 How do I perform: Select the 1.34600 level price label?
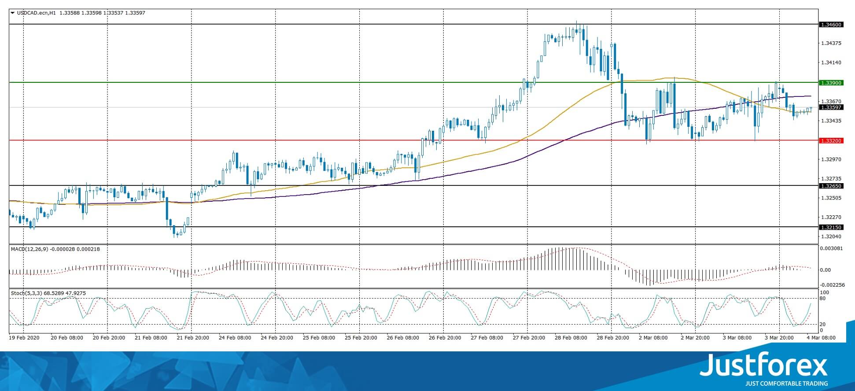click(x=831, y=25)
